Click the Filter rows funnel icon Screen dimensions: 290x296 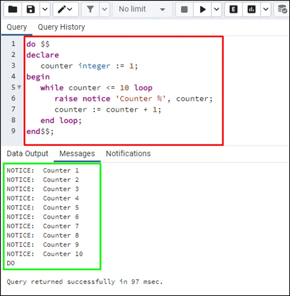click(90, 9)
